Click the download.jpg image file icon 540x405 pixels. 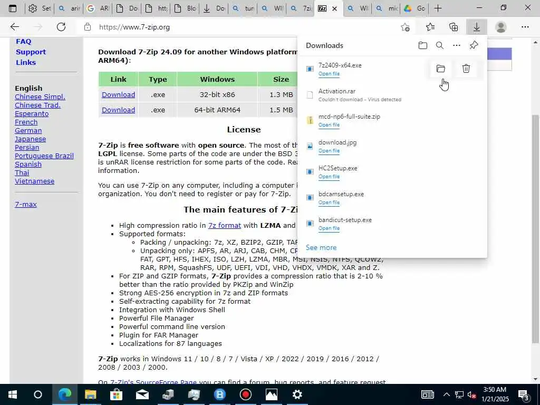(x=310, y=146)
